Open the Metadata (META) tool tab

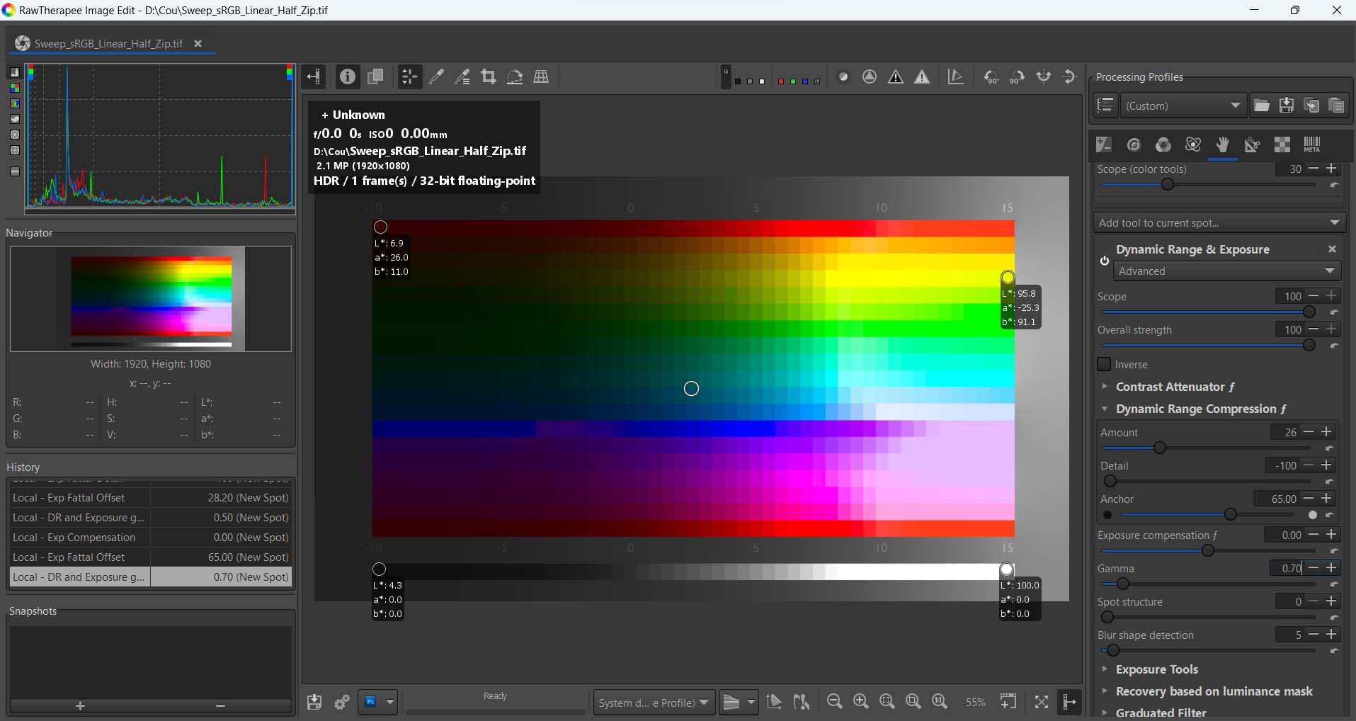1311,144
